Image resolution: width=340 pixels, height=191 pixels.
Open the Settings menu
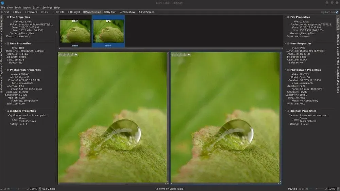click(x=47, y=7)
